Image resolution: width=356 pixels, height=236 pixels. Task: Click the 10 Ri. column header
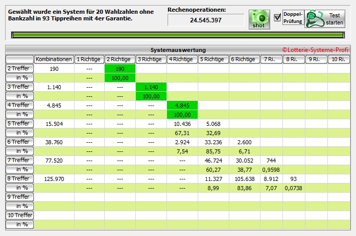click(x=339, y=59)
